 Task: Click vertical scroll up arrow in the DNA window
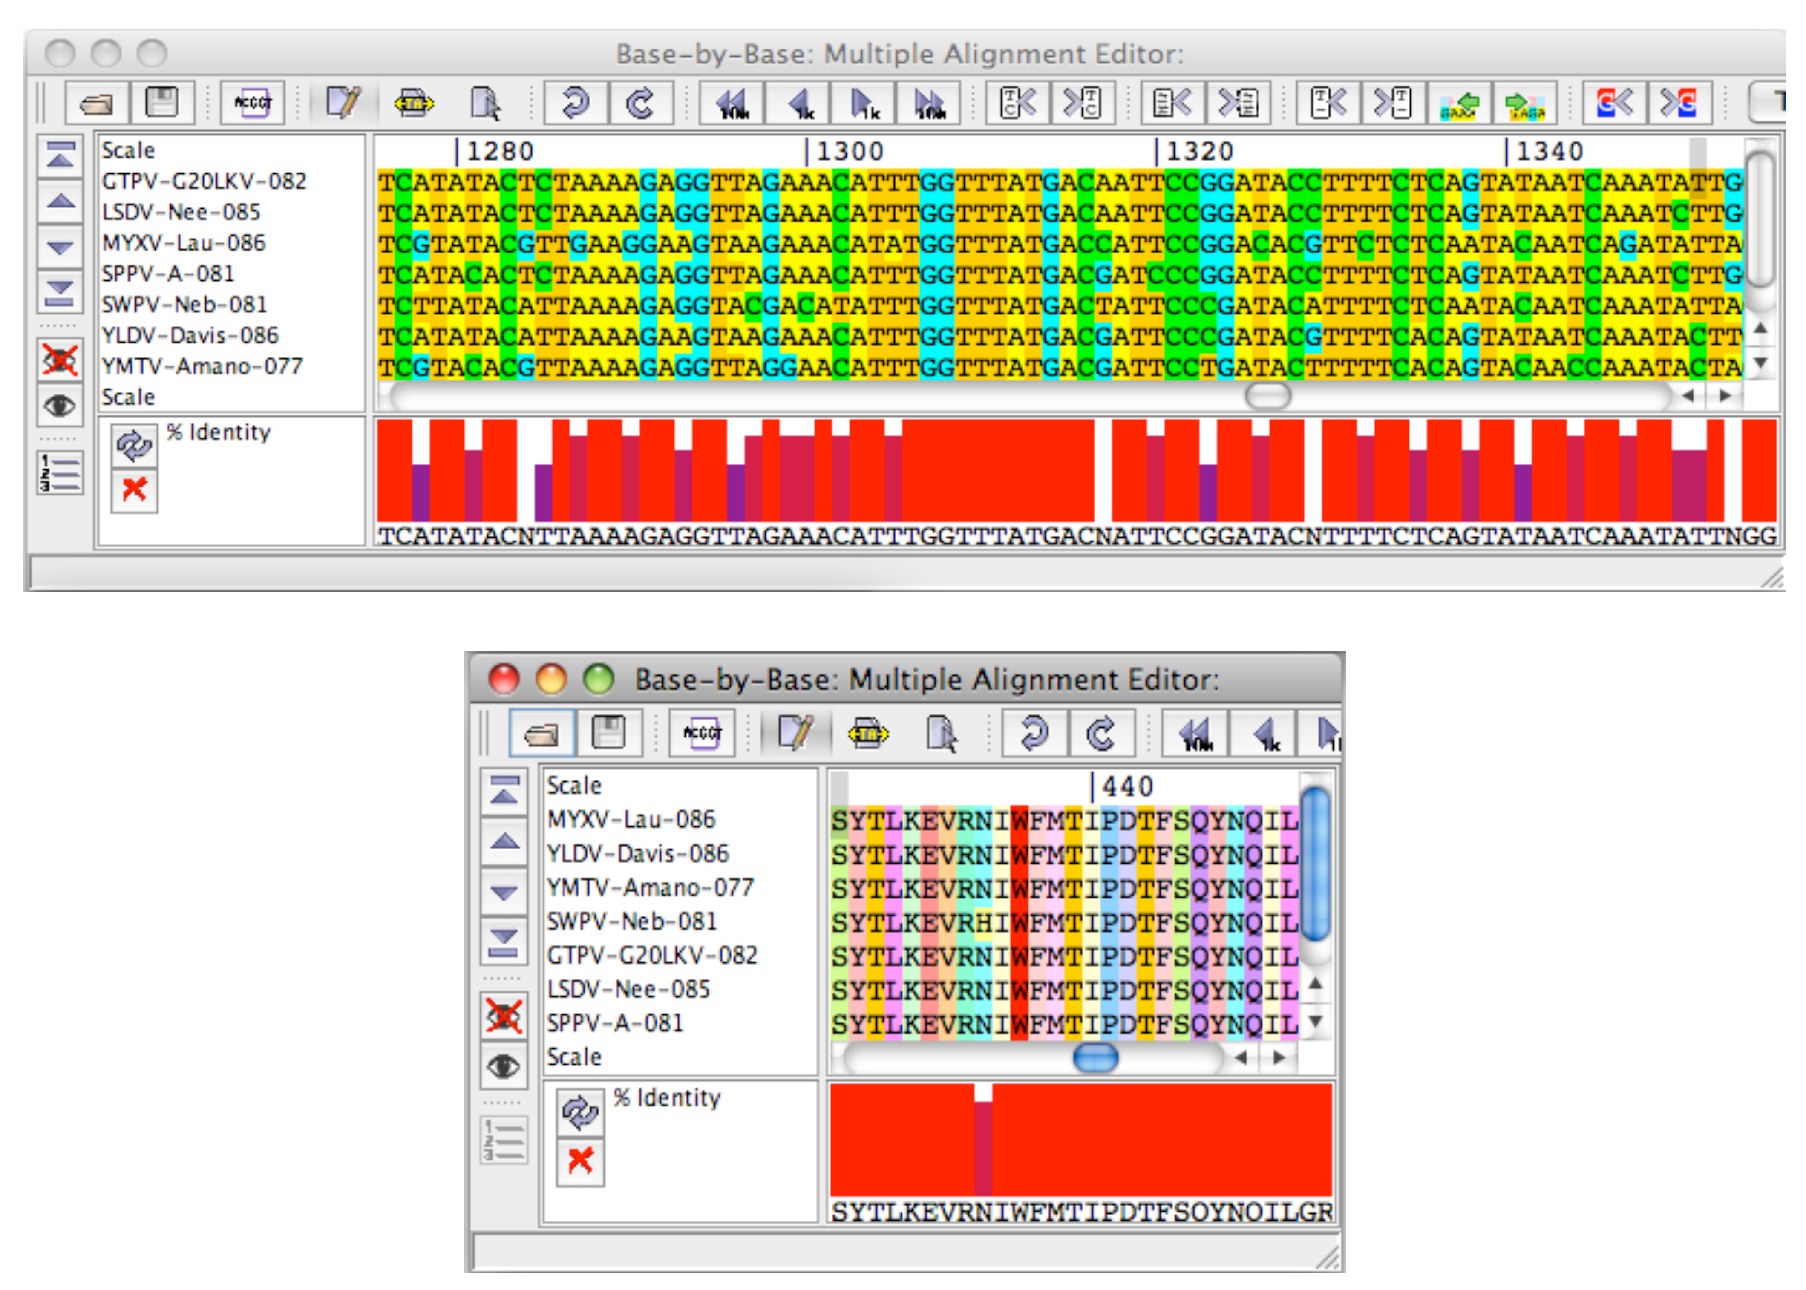click(x=1761, y=328)
